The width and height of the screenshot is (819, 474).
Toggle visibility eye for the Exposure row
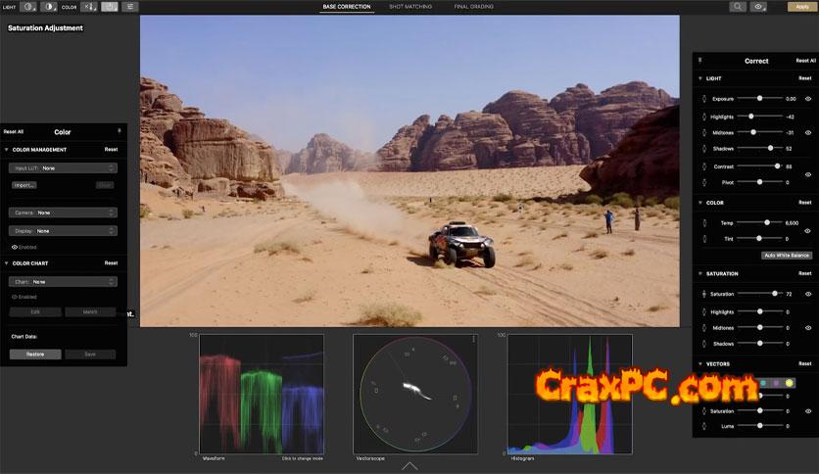tap(808, 99)
